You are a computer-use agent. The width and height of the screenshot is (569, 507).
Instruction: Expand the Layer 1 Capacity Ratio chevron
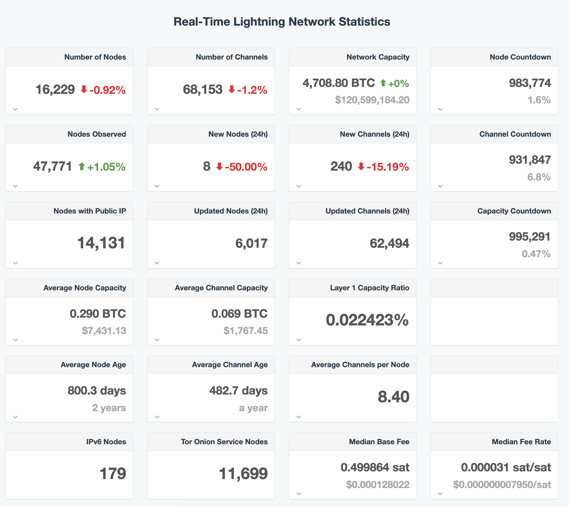[299, 340]
